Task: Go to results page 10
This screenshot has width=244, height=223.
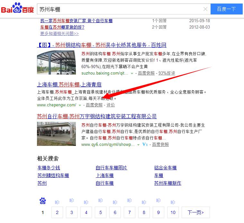Action: [x=173, y=212]
